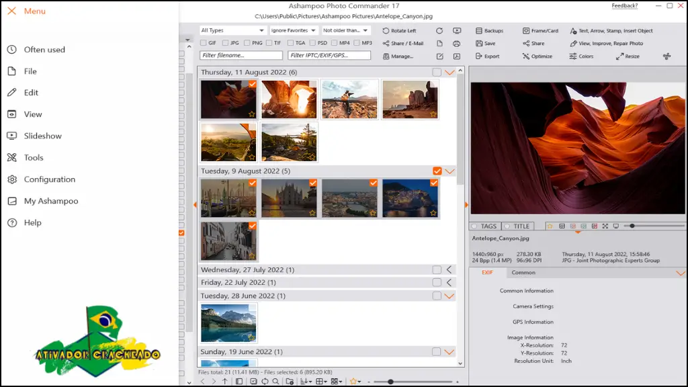Image resolution: width=688 pixels, height=387 pixels.
Task: Click the Feedback link
Action: (624, 5)
